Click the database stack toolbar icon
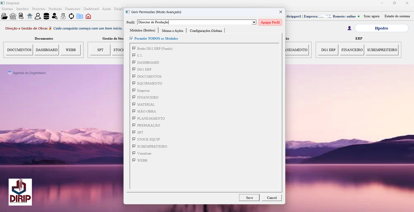The image size is (414, 212). coord(46,17)
